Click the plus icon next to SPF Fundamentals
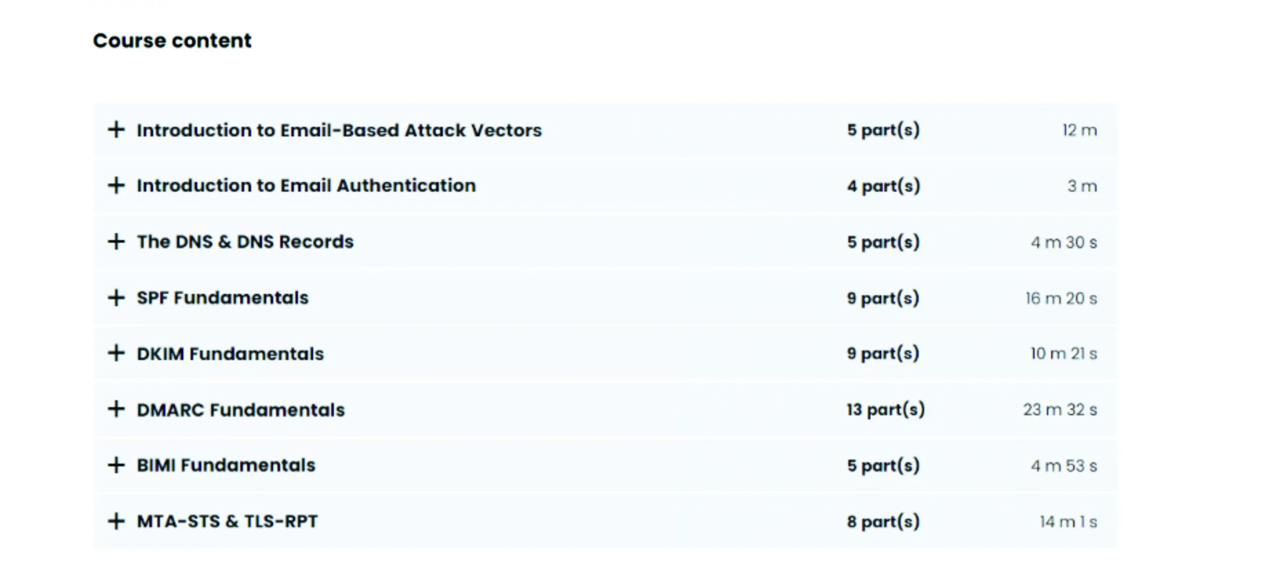 [x=116, y=298]
